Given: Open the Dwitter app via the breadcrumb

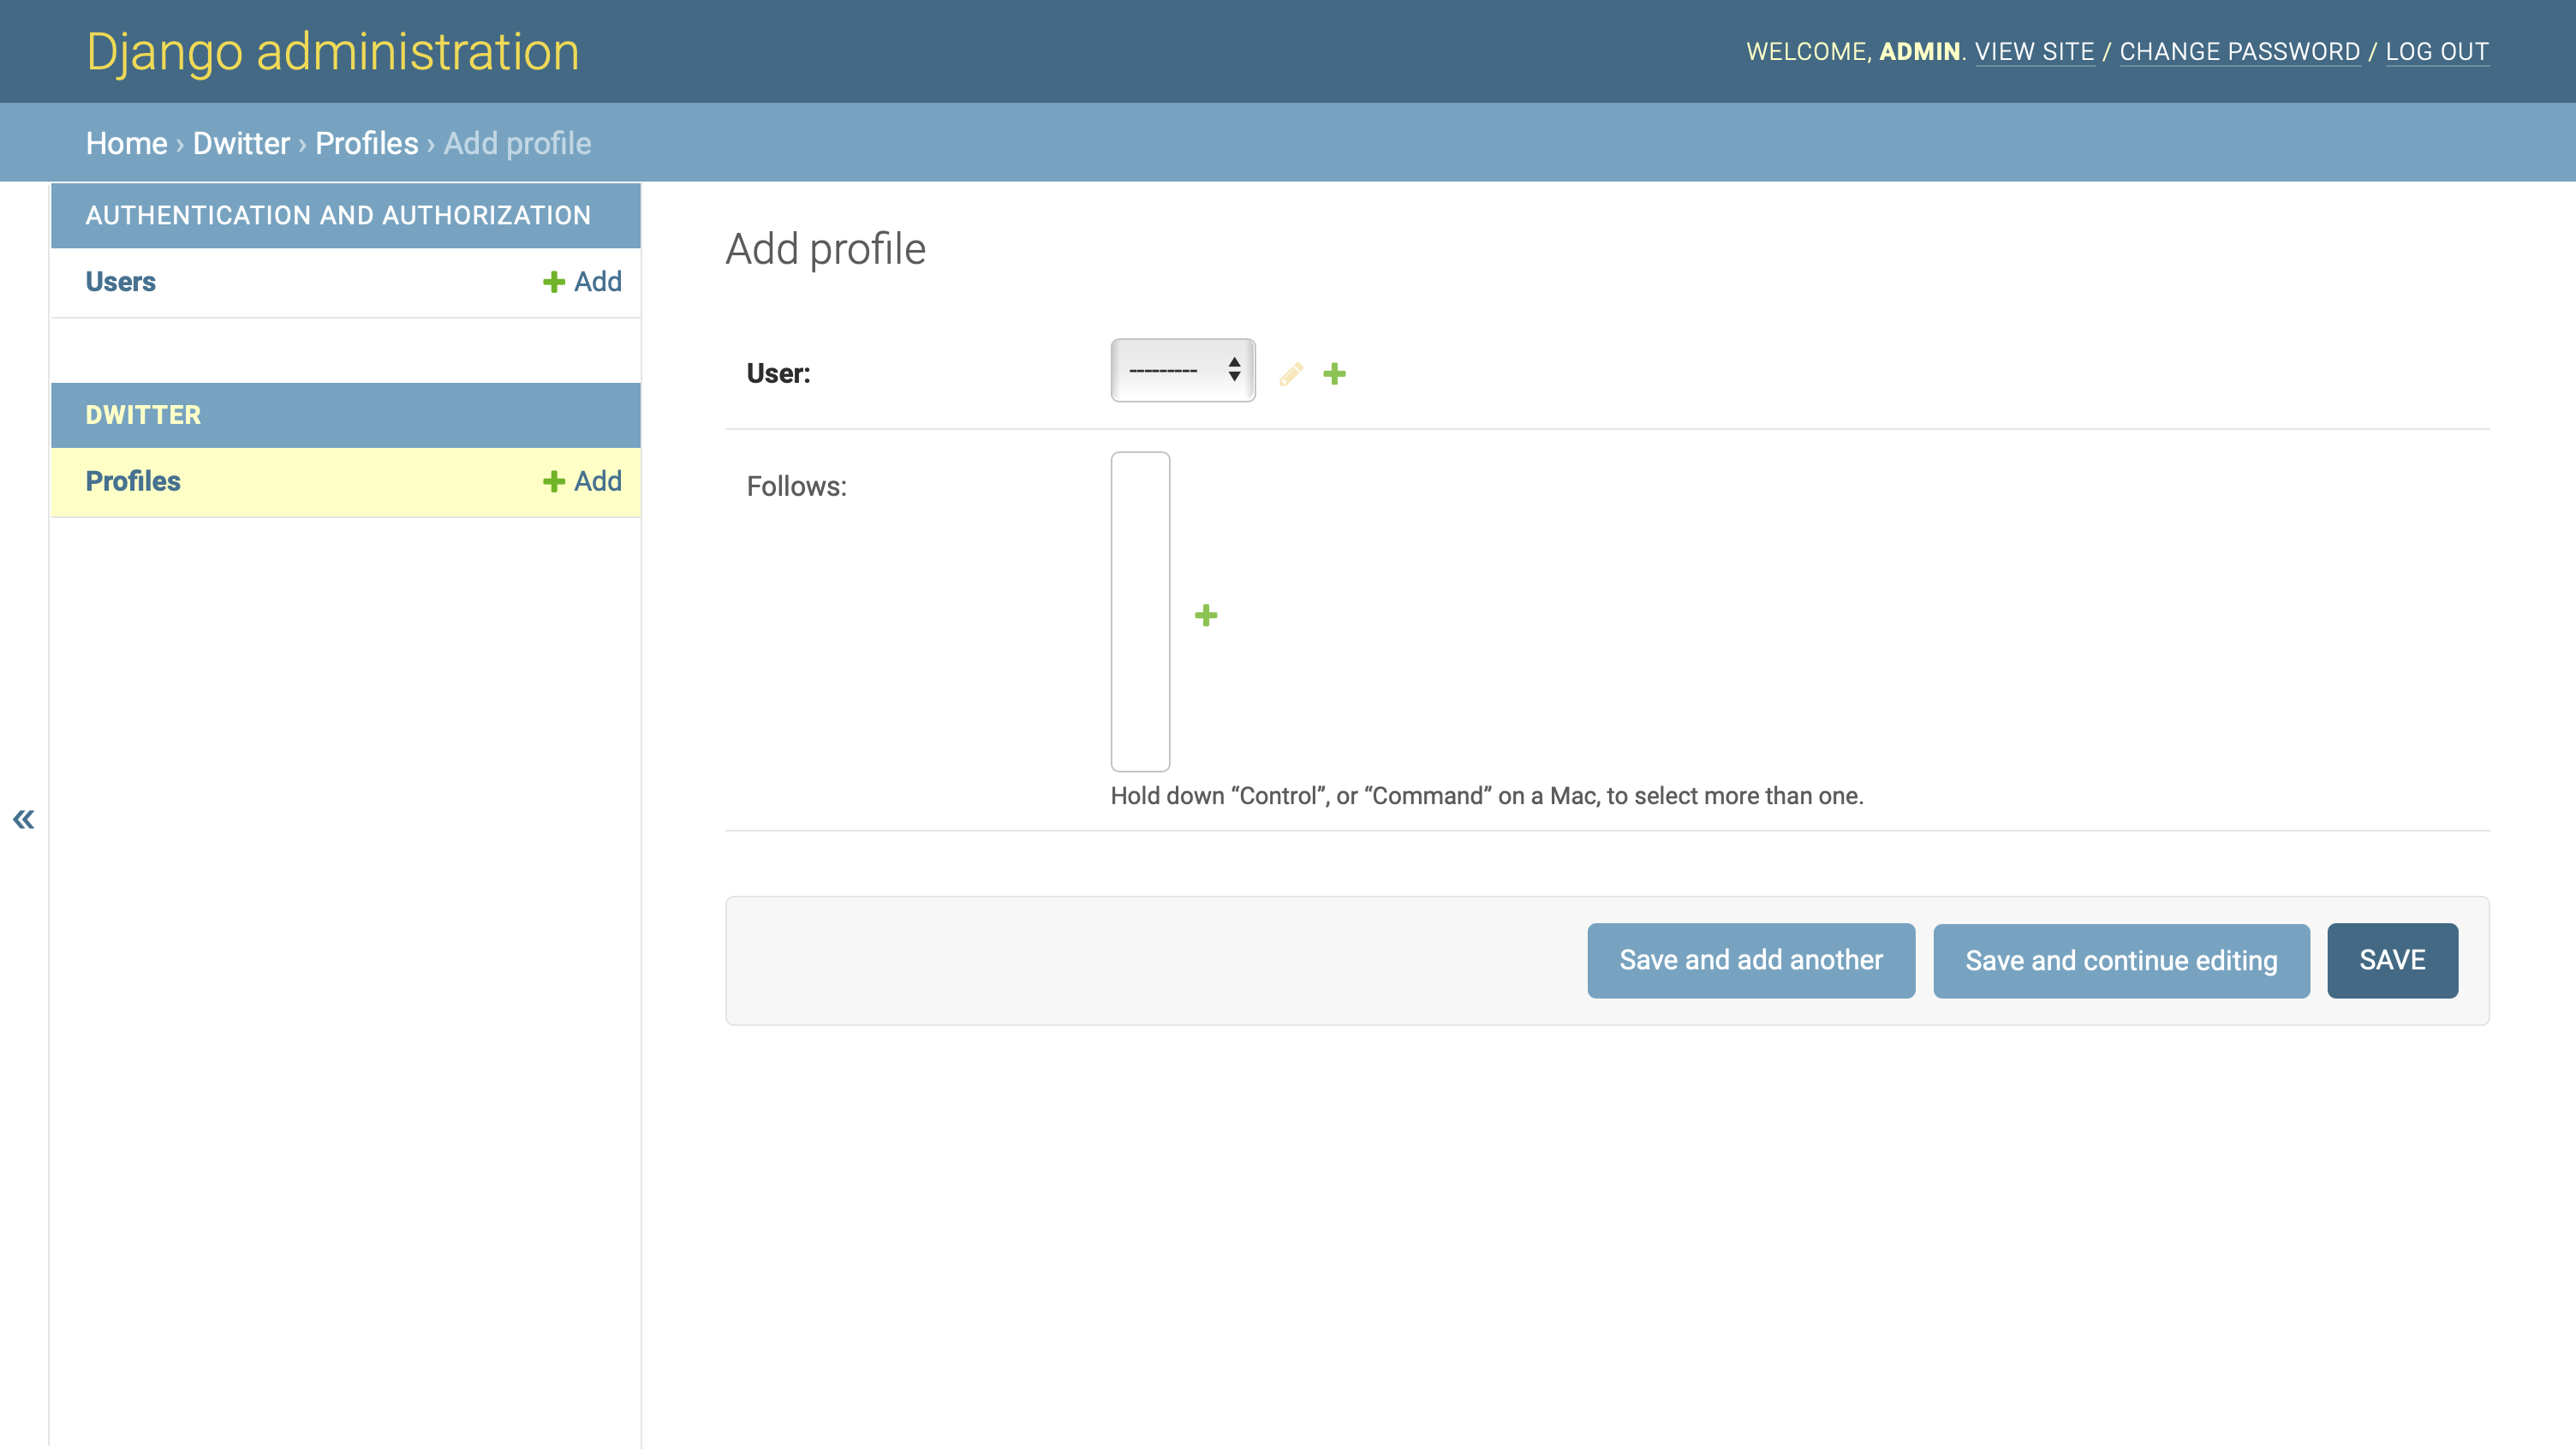Looking at the screenshot, I should 240,143.
